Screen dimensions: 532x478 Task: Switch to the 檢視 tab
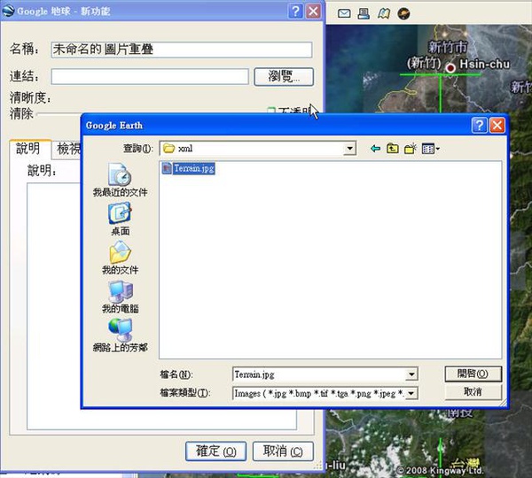(66, 149)
